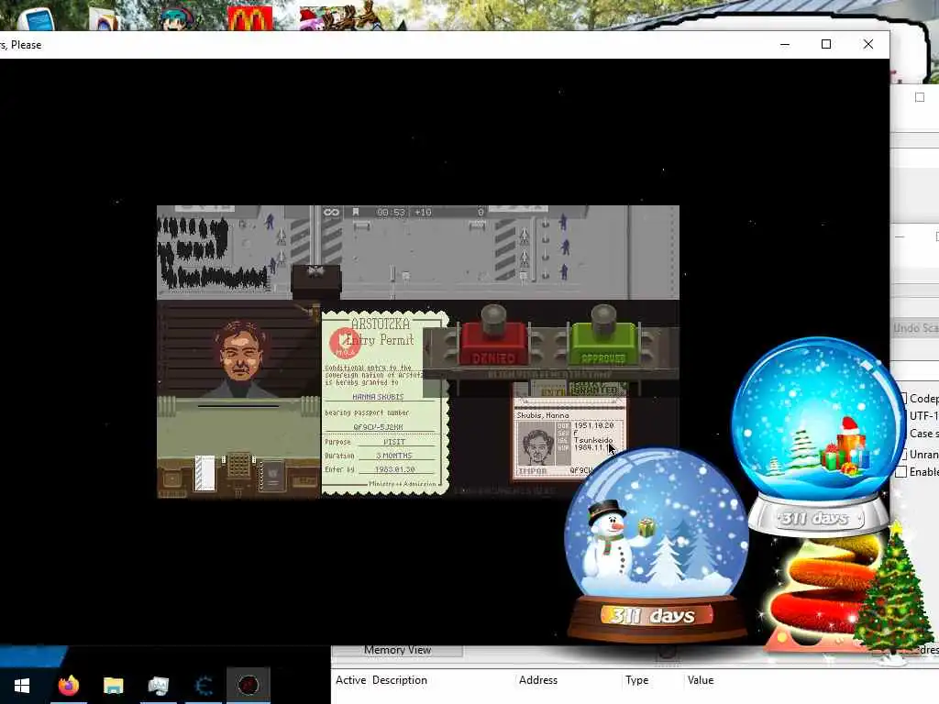
Task: Click the traveler at the booth window
Action: click(x=239, y=359)
